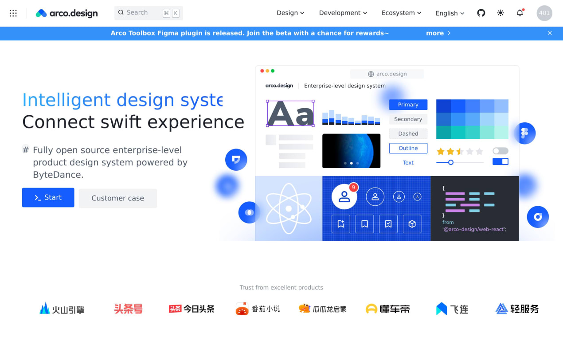Click the 番茄小说 logo
Screen dimensions: 563x337
258,309
